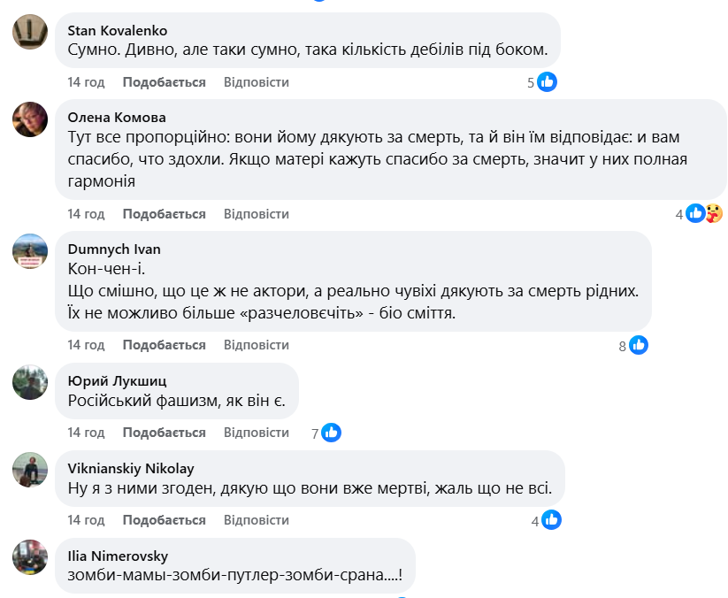The height and width of the screenshot is (598, 728).
Task: Click the Ilia Nimerovsky author name
Action: (x=118, y=556)
